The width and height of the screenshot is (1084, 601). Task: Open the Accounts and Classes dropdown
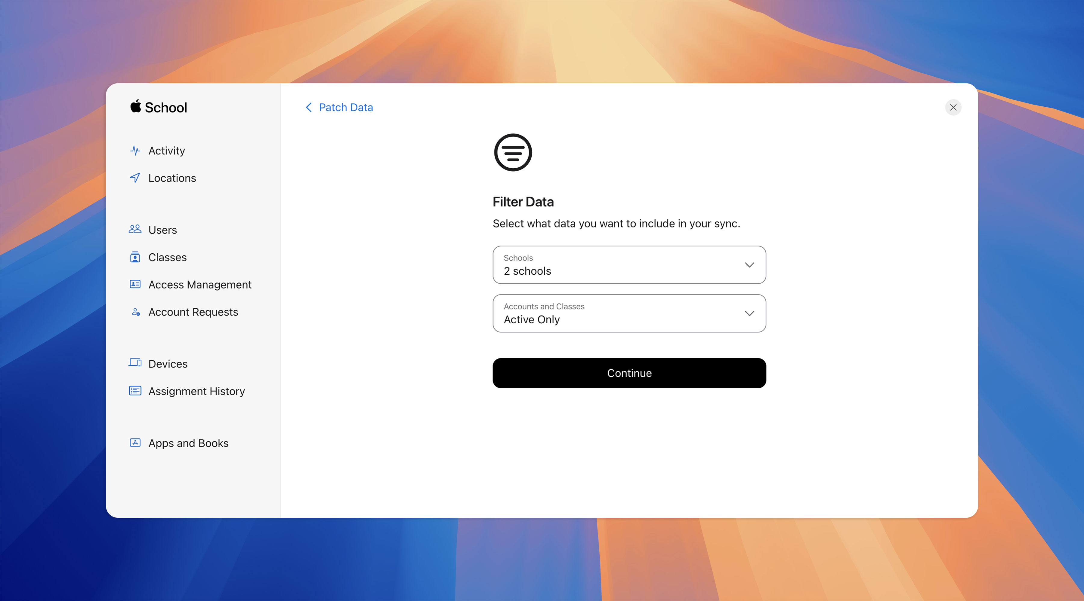629,313
